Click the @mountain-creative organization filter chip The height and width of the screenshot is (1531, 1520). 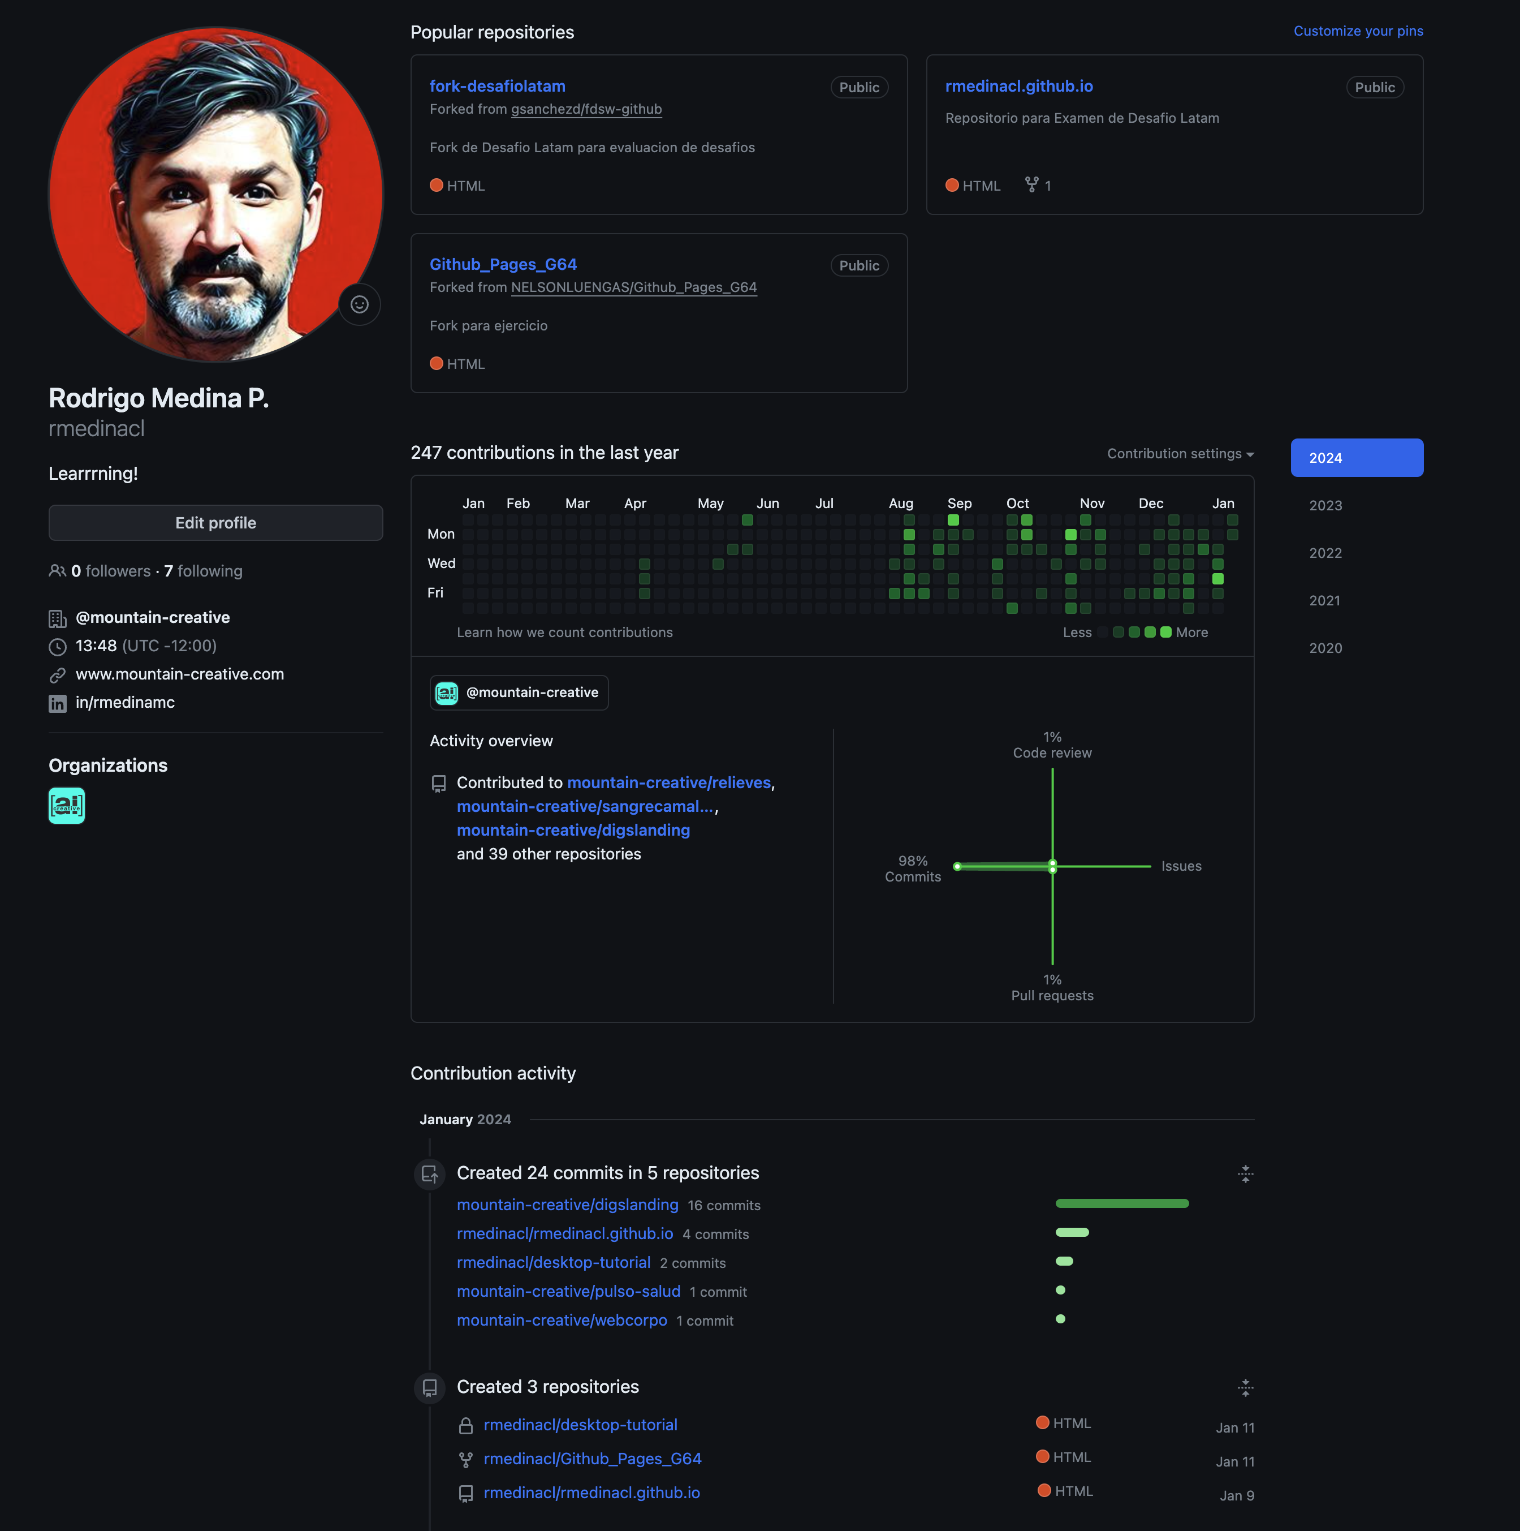(519, 693)
